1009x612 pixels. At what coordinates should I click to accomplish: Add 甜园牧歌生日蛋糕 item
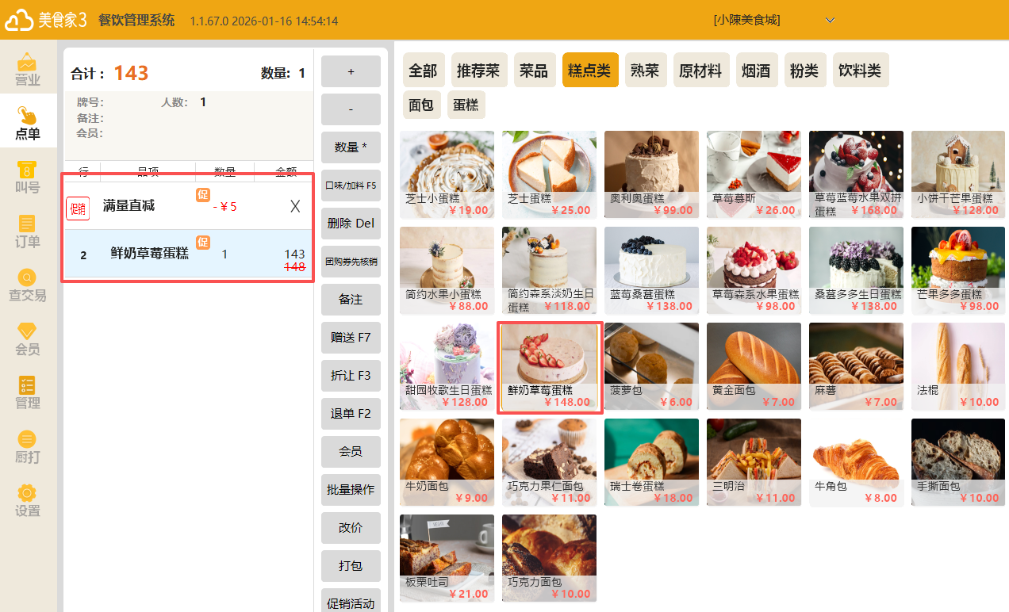(x=447, y=366)
